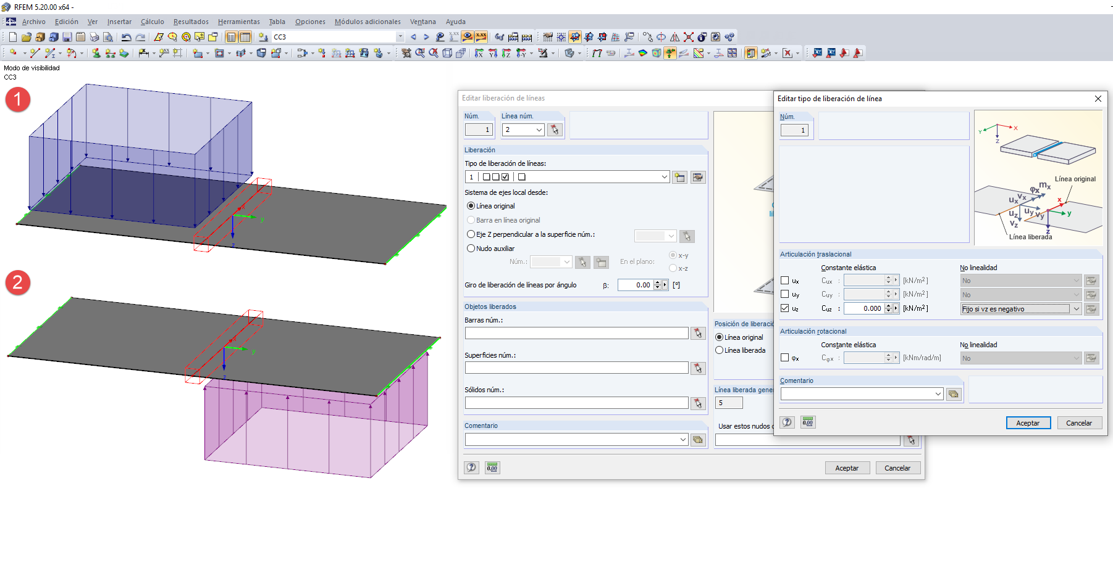The width and height of the screenshot is (1113, 576).
Task: Click the view in Y direction icon
Action: pos(493,53)
